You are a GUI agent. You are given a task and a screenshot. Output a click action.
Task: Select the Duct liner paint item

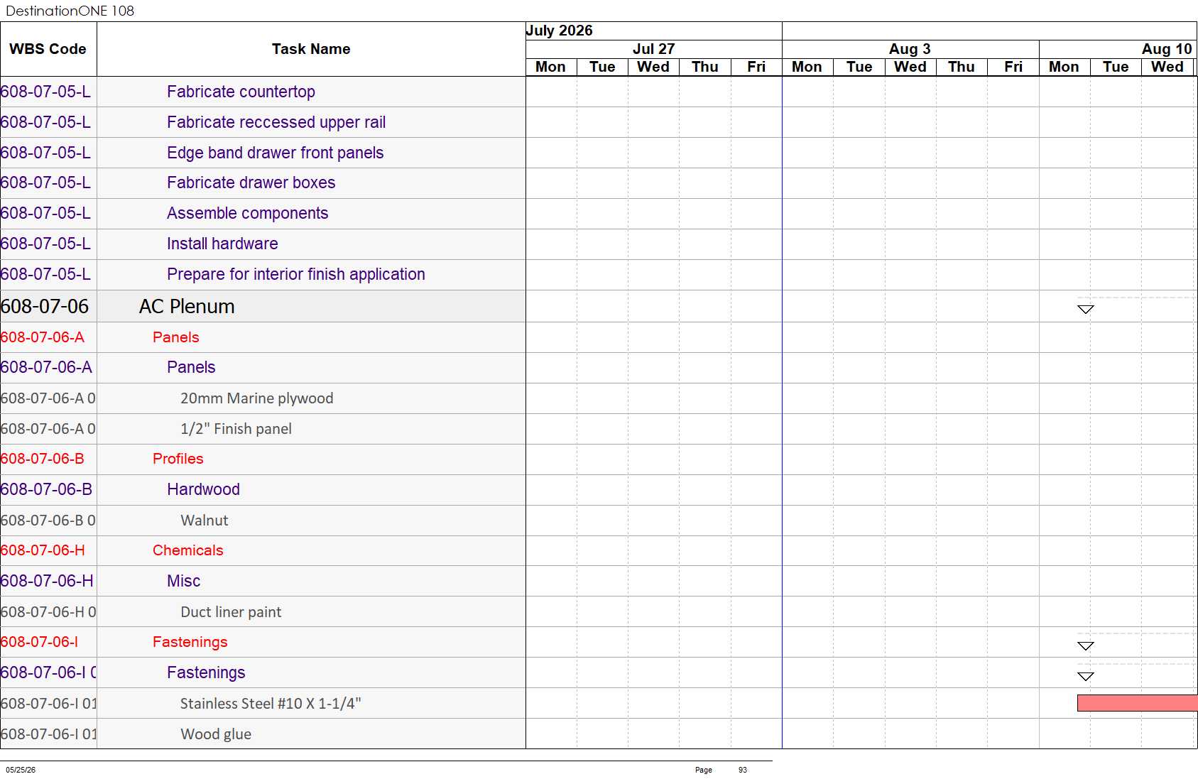tap(231, 612)
